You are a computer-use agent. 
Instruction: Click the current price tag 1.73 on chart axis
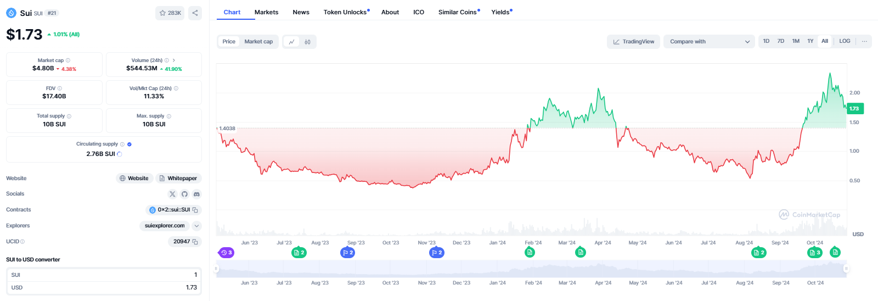856,109
